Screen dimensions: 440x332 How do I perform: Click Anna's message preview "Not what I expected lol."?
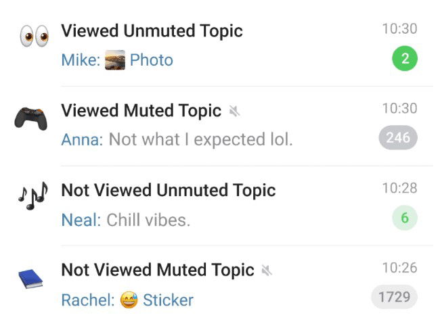[x=201, y=140]
